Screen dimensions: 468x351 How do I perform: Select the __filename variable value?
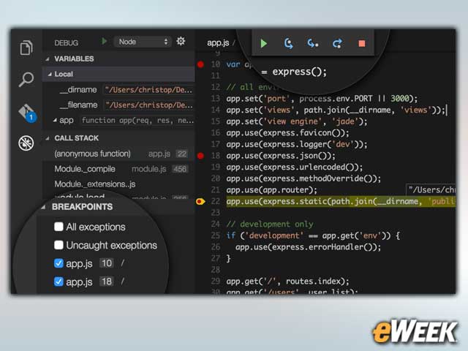[x=149, y=105]
